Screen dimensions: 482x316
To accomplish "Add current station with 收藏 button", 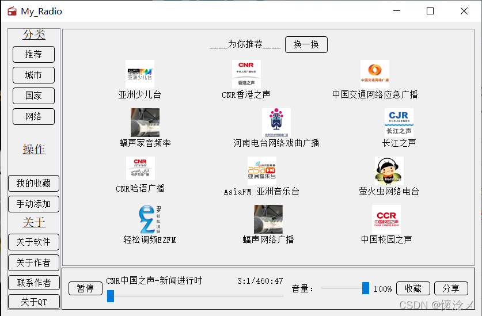I will tap(413, 288).
